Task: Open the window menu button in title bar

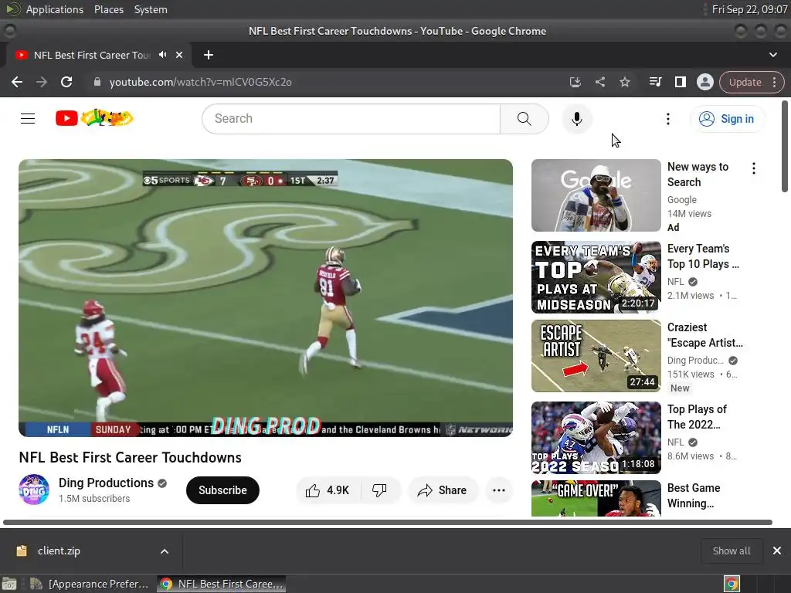Action: [x=9, y=31]
